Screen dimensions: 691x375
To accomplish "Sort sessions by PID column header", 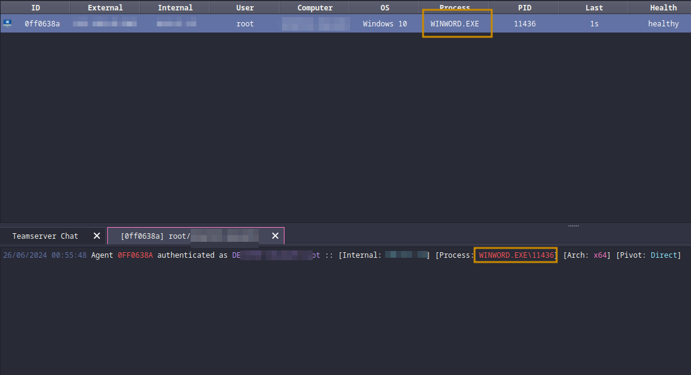I will [524, 8].
